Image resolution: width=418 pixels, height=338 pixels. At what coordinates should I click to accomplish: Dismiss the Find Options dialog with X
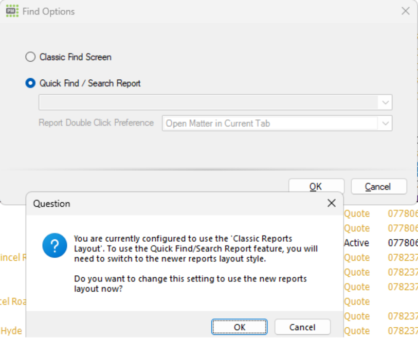point(406,11)
